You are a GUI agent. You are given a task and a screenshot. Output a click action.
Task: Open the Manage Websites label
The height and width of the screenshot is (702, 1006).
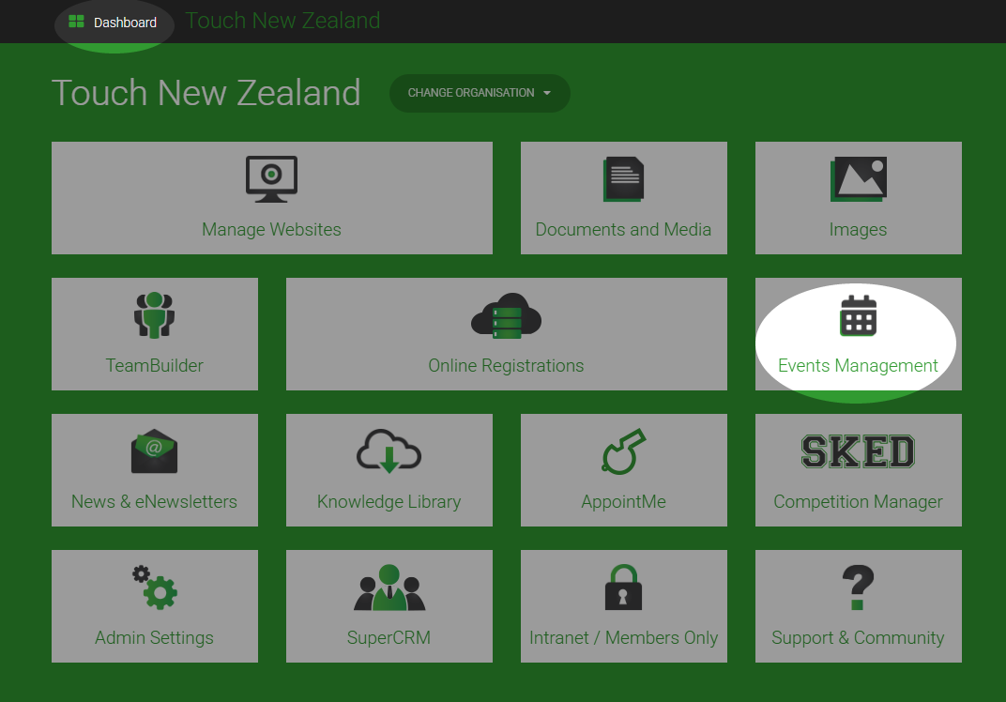[x=271, y=229]
